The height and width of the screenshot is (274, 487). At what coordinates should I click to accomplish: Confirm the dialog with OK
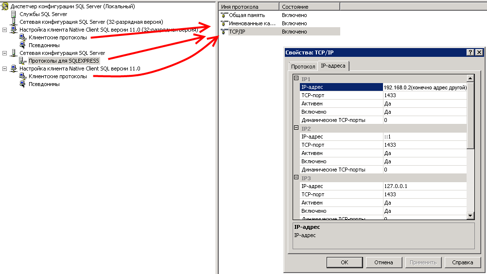pos(345,262)
